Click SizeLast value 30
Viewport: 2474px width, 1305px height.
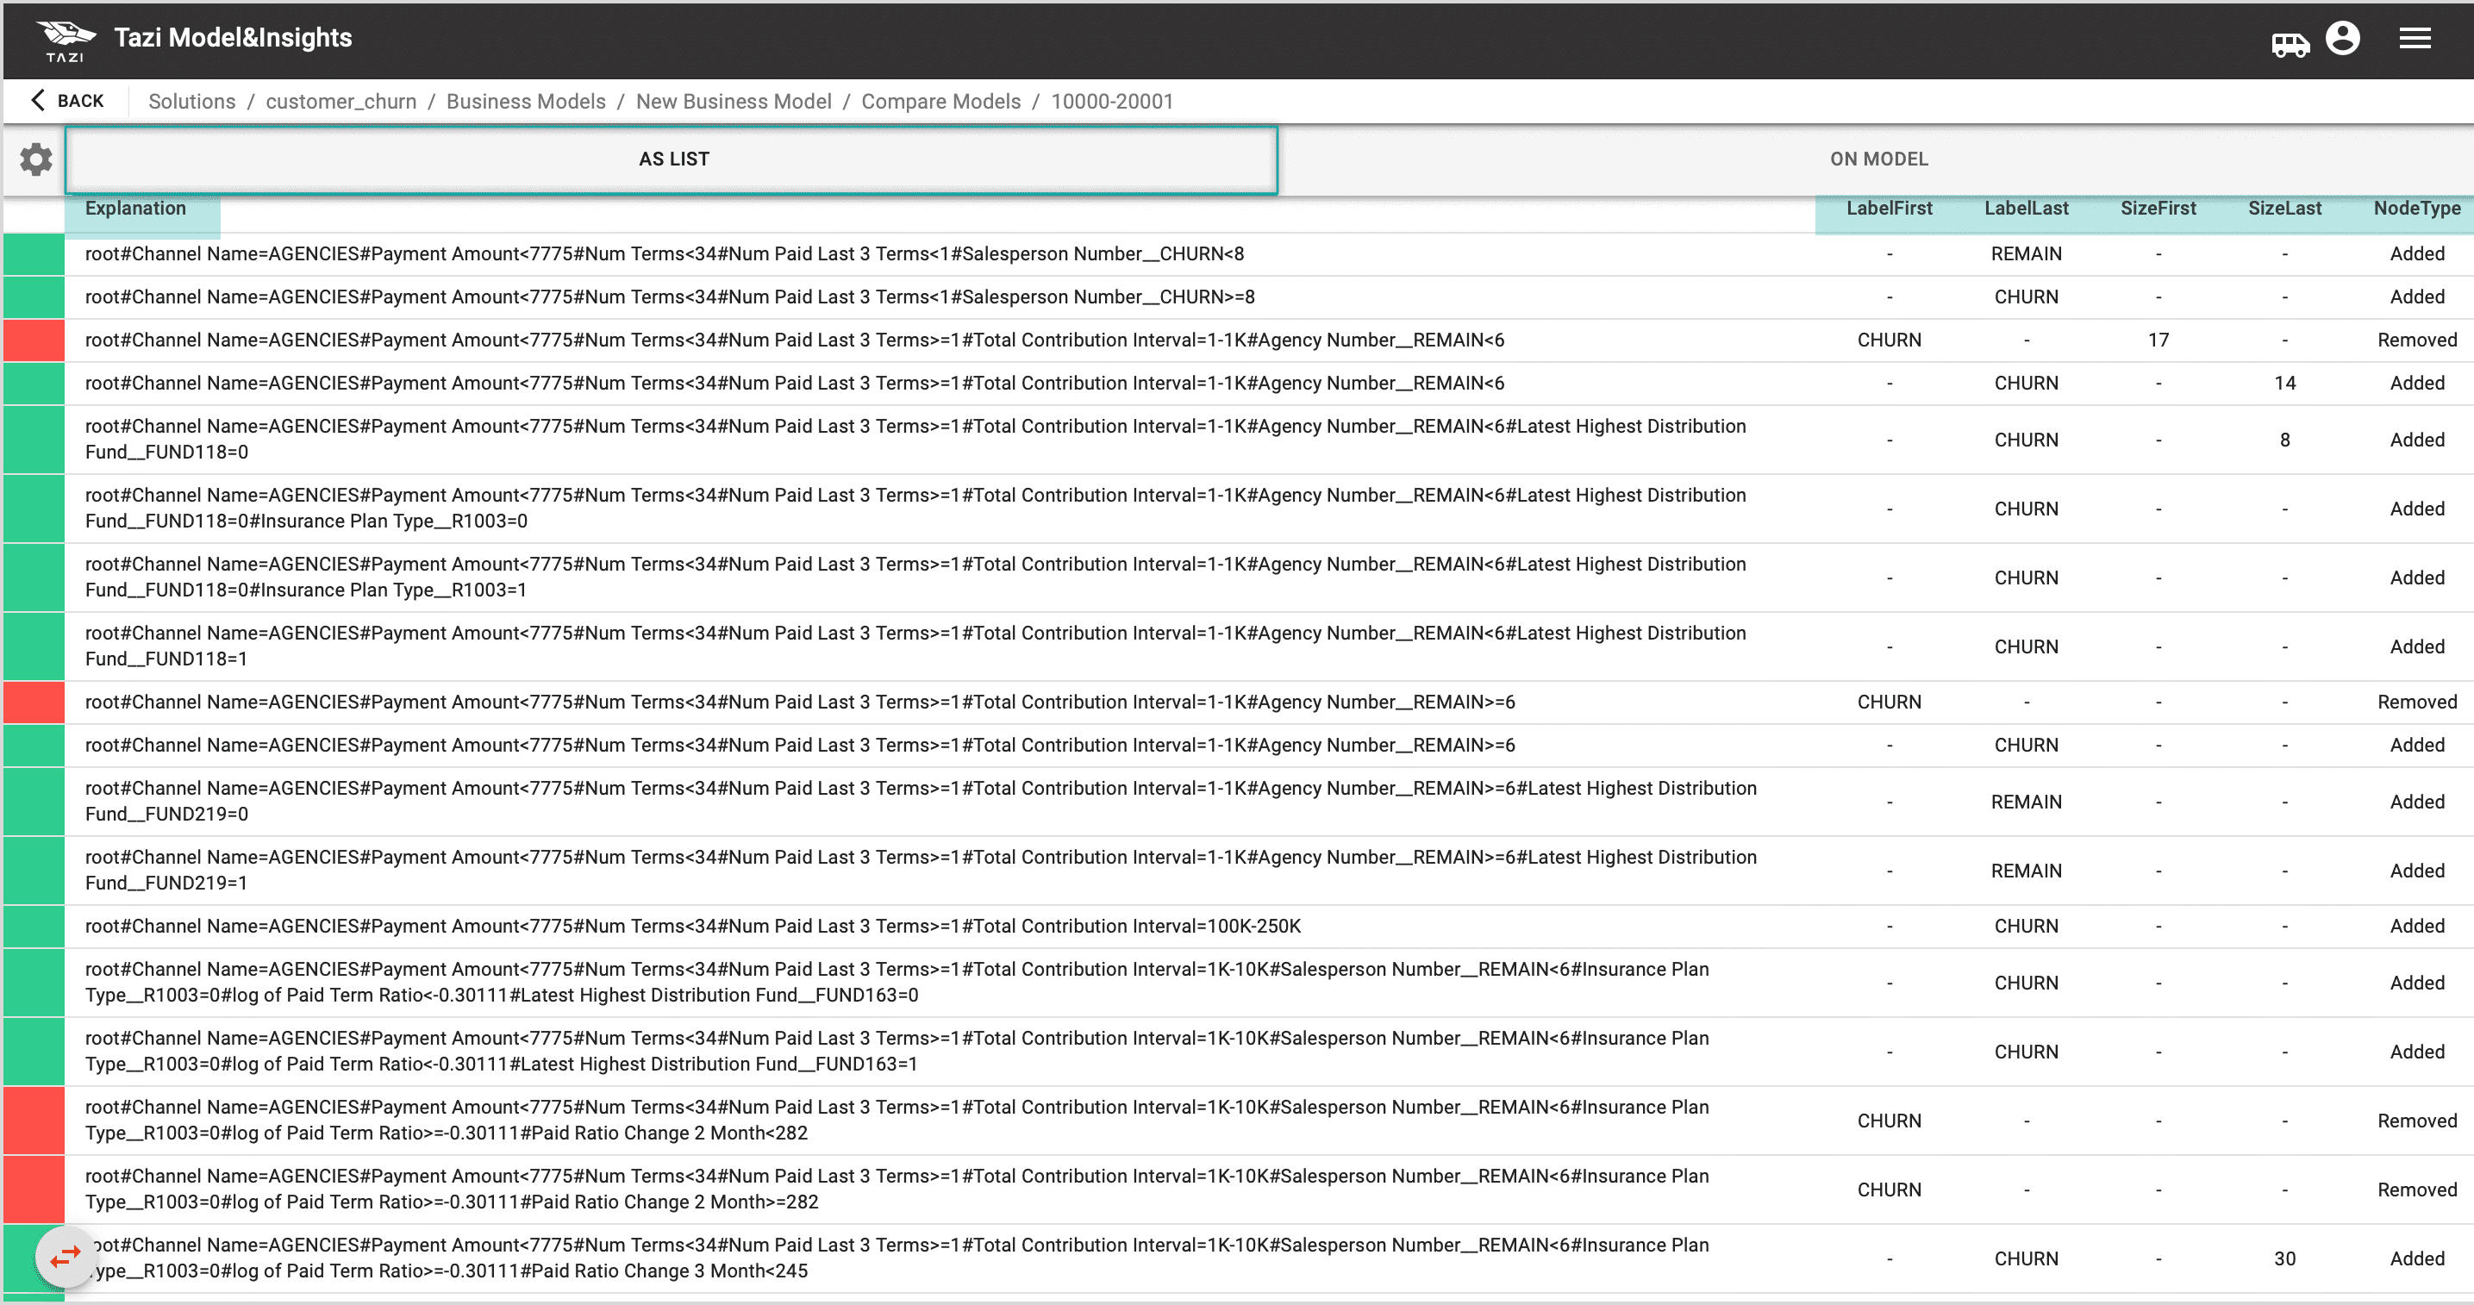(x=2285, y=1259)
